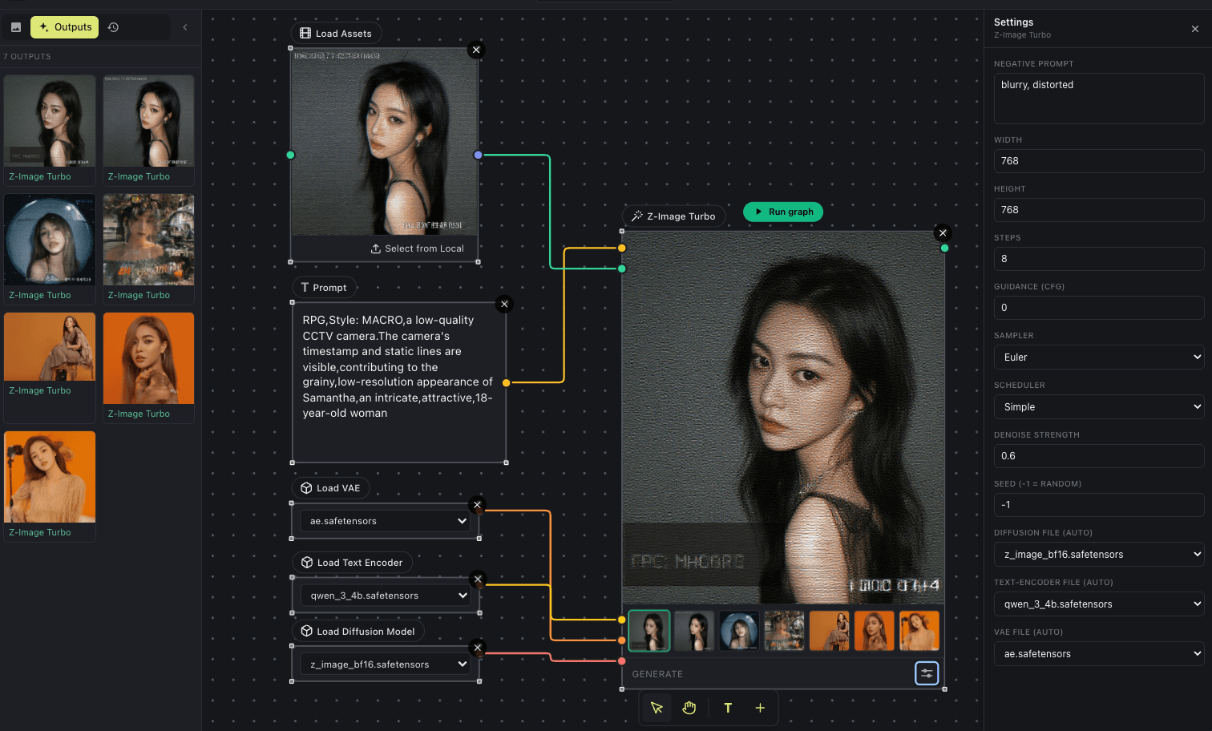1212x731 pixels.
Task: Choose the text tool
Action: coord(728,708)
